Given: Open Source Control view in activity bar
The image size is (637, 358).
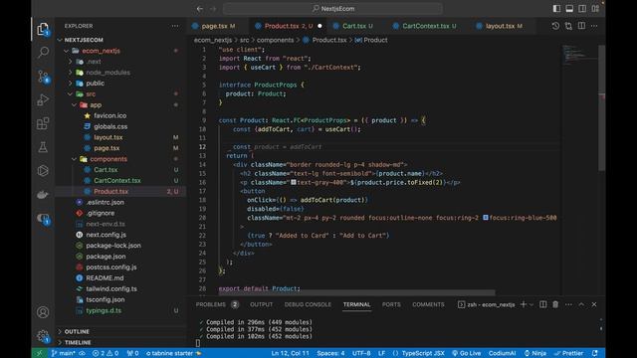Looking at the screenshot, I should tap(43, 77).
